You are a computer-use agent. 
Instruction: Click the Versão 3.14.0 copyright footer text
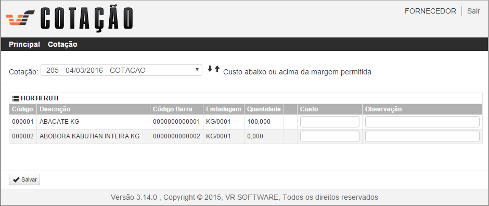coord(244,197)
